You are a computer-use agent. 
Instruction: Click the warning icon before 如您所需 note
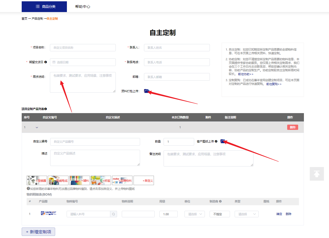pyautogui.click(x=28, y=189)
